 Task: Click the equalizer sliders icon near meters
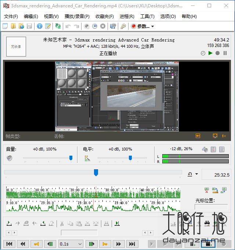[213, 149]
